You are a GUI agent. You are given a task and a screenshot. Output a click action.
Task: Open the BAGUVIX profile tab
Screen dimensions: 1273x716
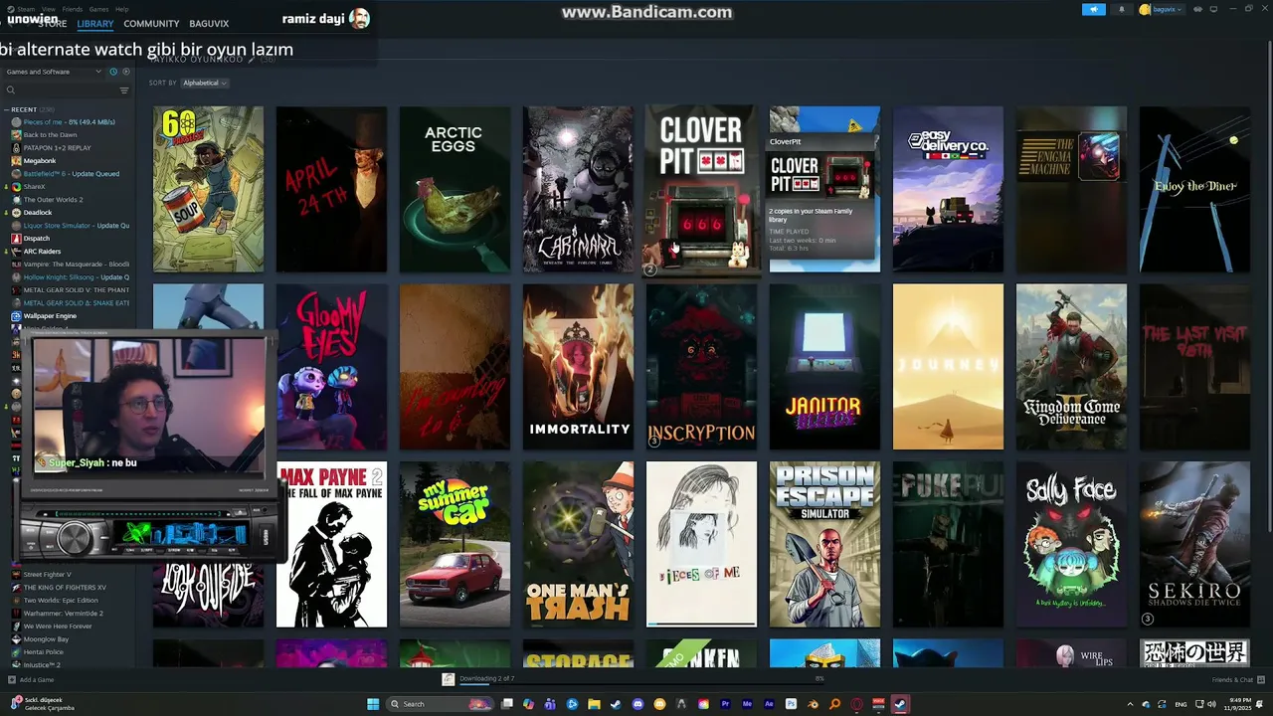pos(209,24)
